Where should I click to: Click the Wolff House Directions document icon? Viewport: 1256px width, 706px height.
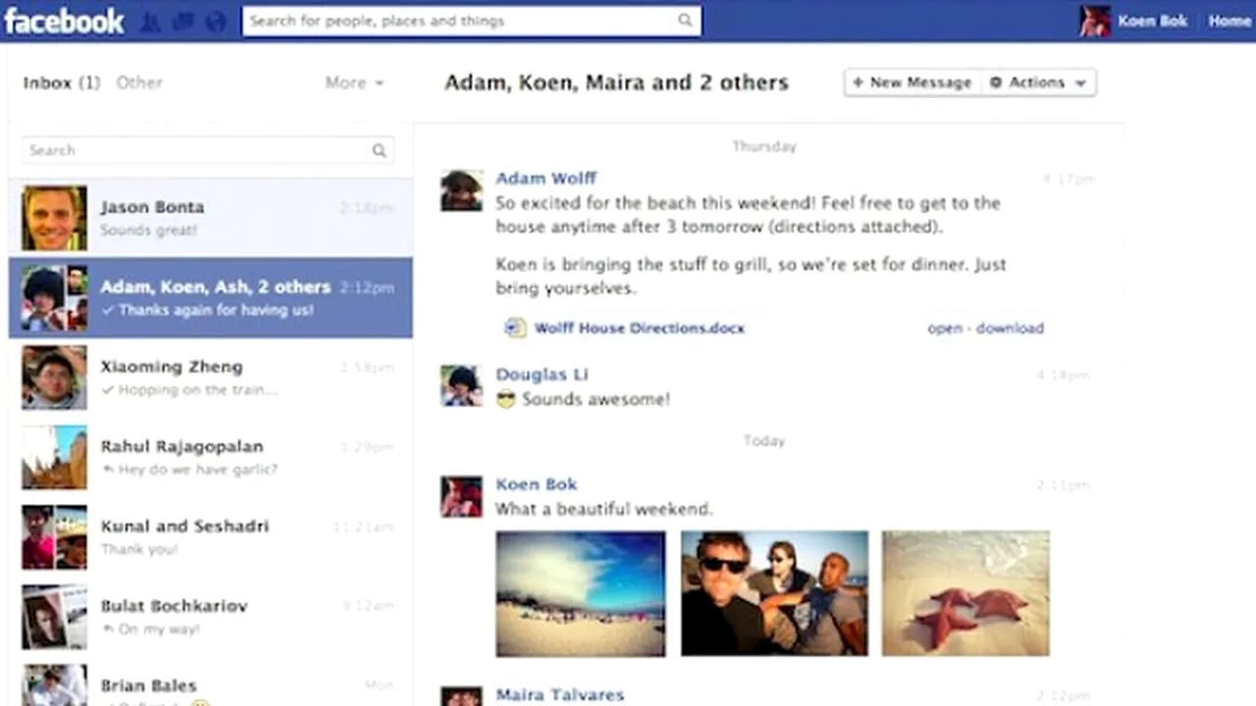(514, 328)
